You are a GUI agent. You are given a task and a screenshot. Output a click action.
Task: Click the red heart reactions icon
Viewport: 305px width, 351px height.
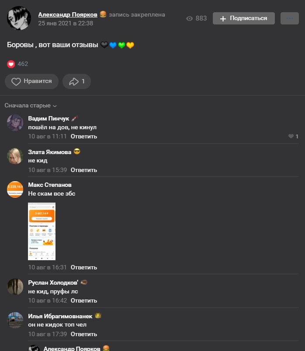(11, 64)
